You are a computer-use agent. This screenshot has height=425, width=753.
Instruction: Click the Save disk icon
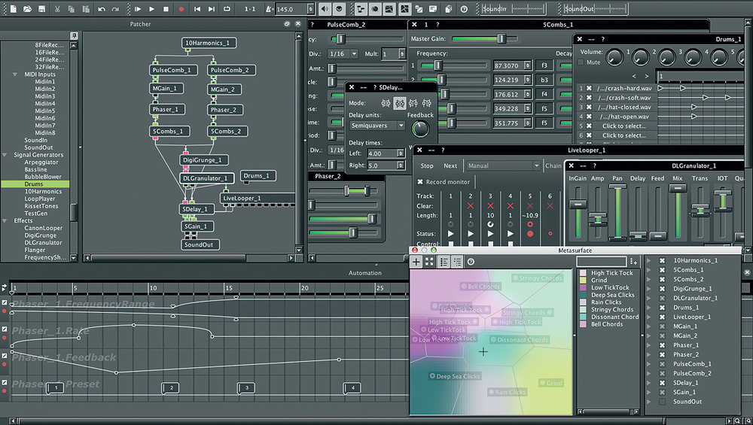click(41, 8)
